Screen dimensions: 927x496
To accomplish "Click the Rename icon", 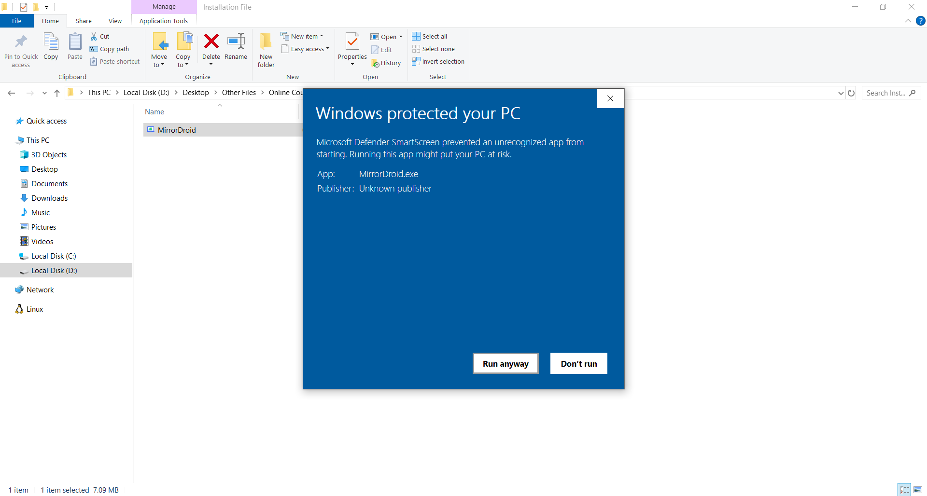I will click(236, 41).
